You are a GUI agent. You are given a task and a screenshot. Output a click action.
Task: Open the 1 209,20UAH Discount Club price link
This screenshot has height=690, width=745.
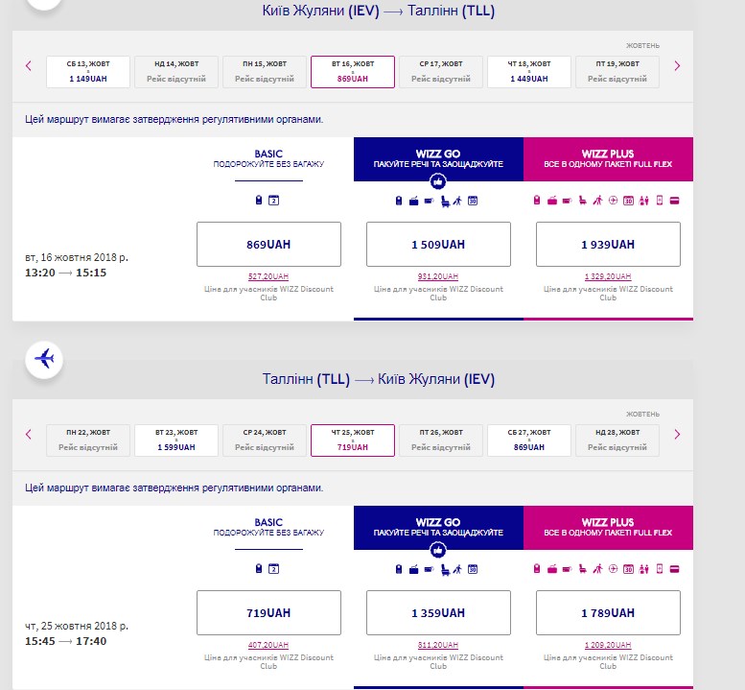pos(608,644)
